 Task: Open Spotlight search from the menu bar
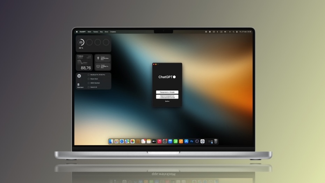[x=233, y=32]
